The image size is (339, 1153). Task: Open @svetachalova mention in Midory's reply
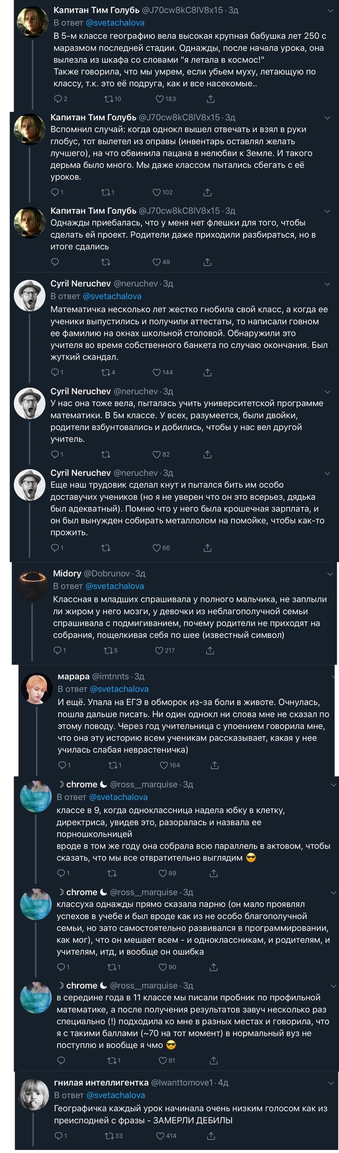click(114, 586)
